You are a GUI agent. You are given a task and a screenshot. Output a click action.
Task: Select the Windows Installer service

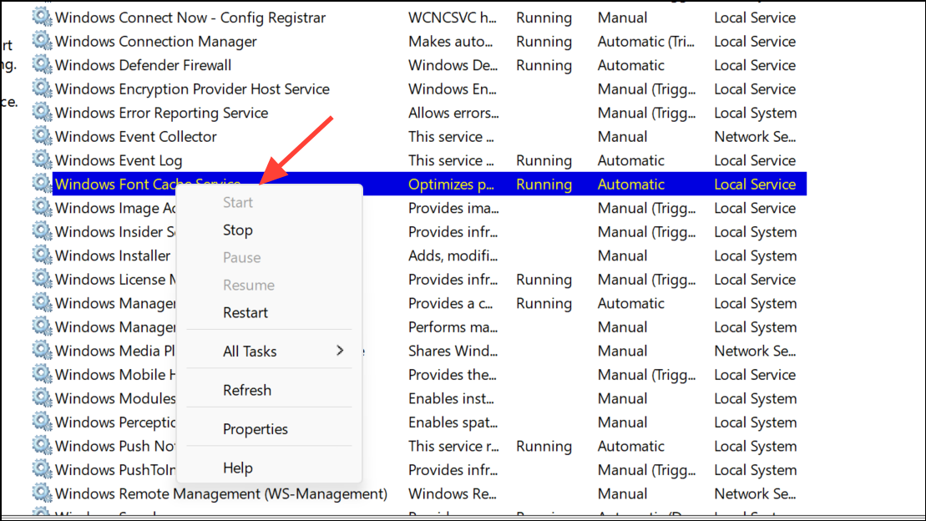113,255
